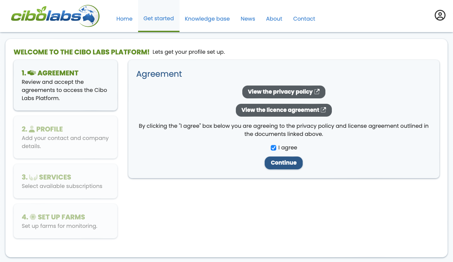Go to the Contact page

[304, 19]
